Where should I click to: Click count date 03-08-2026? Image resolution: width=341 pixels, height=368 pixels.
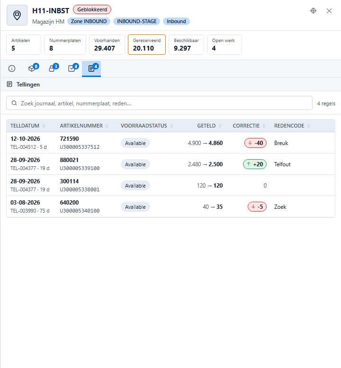click(25, 203)
